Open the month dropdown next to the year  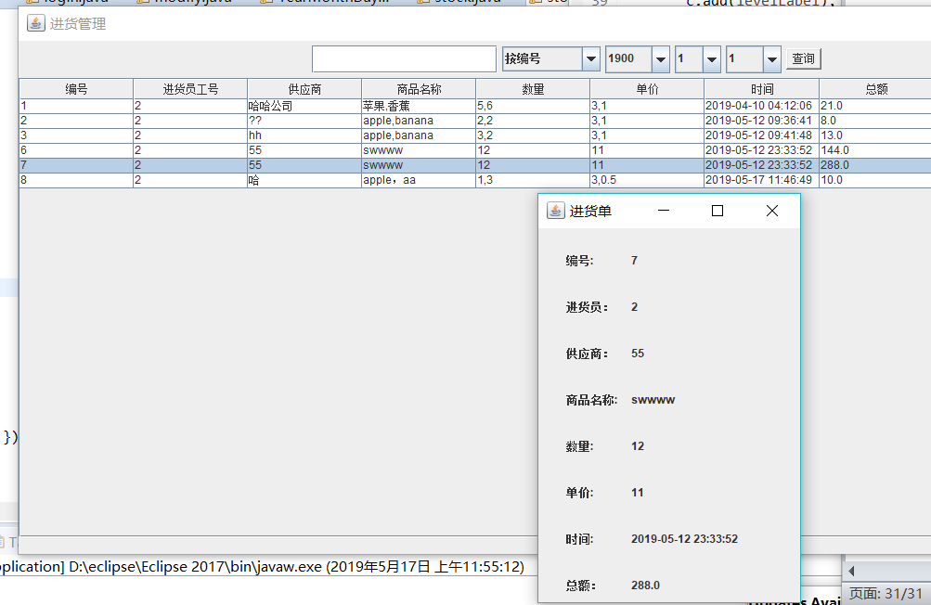pos(711,58)
